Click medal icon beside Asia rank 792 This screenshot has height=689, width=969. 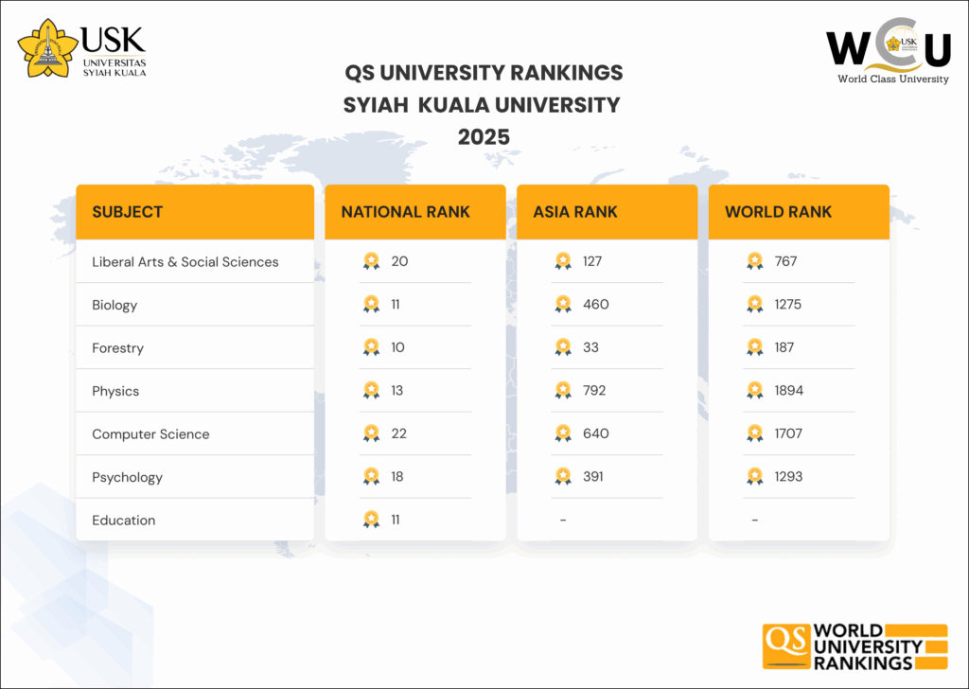click(x=563, y=391)
